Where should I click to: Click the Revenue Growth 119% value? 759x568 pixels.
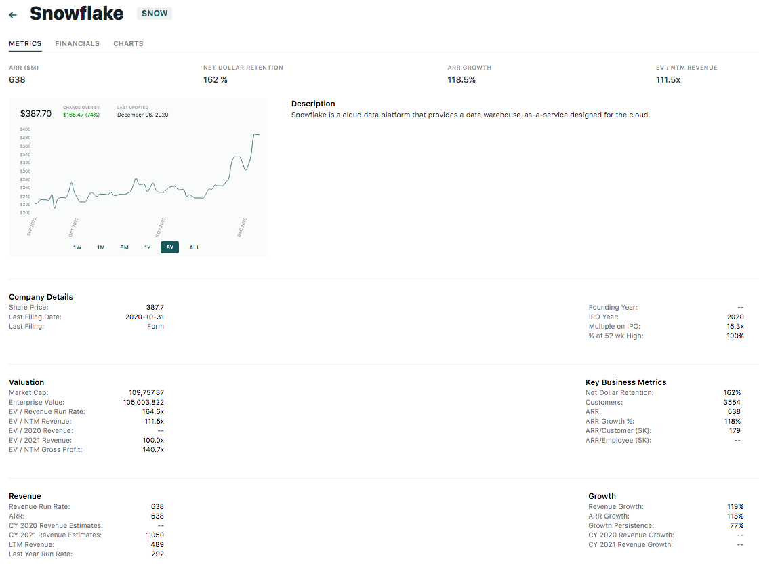(735, 506)
